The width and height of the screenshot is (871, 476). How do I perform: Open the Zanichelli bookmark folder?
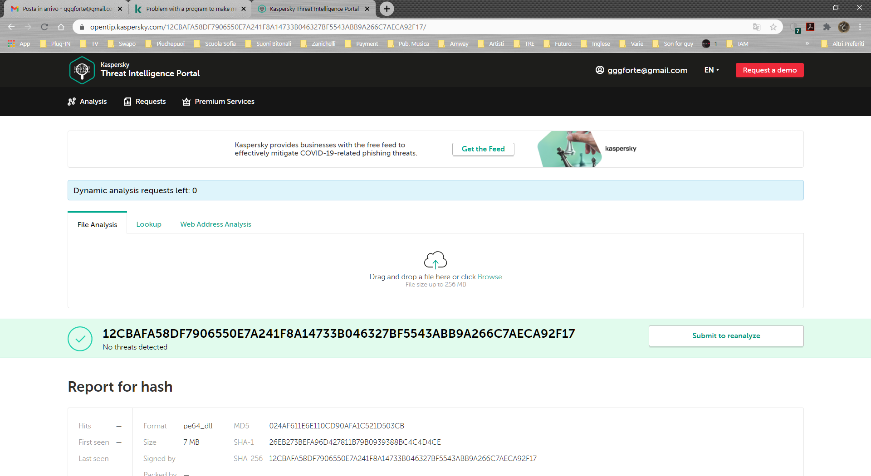(x=318, y=44)
